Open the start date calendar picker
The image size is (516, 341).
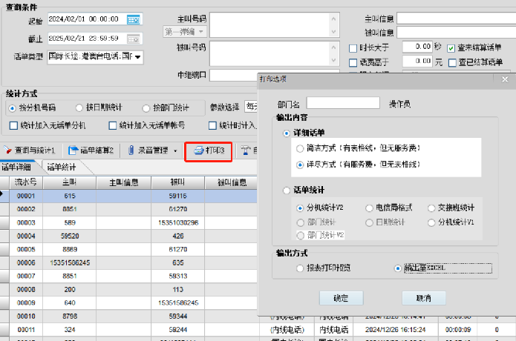pyautogui.click(x=134, y=20)
